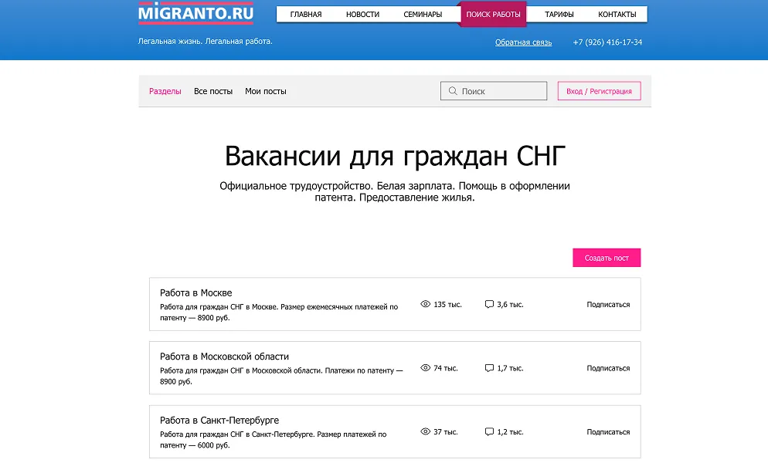Focus the Поиск search field
This screenshot has width=768, height=463.
(502, 91)
